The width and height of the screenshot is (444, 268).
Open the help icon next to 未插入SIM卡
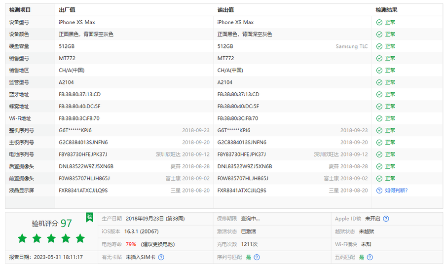(x=161, y=257)
